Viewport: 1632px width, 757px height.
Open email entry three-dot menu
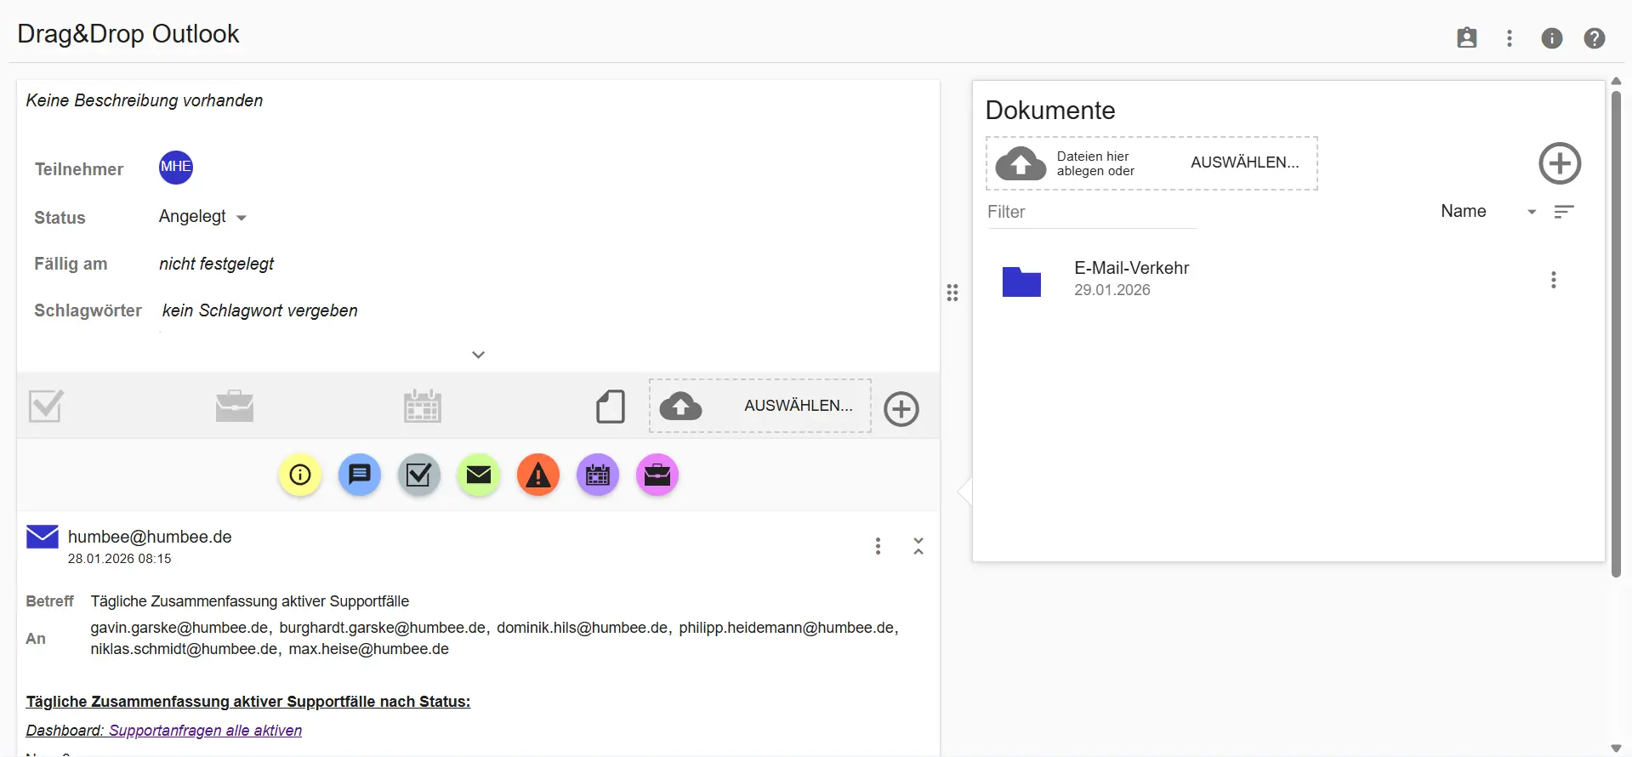tap(878, 546)
